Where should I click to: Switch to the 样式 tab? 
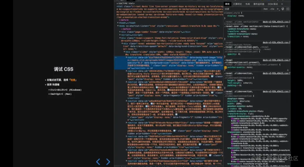[x=227, y=4]
